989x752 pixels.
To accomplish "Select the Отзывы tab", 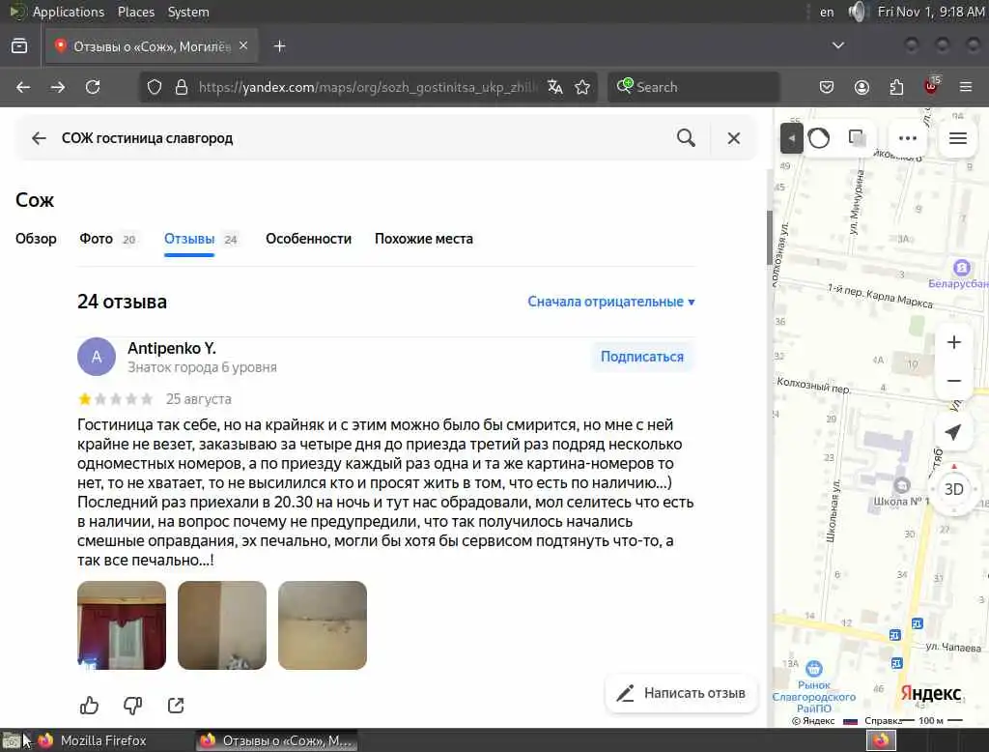I will coord(201,239).
